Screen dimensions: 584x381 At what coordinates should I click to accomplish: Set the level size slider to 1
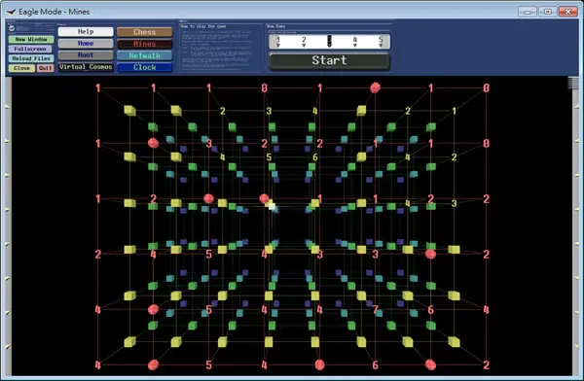click(278, 41)
